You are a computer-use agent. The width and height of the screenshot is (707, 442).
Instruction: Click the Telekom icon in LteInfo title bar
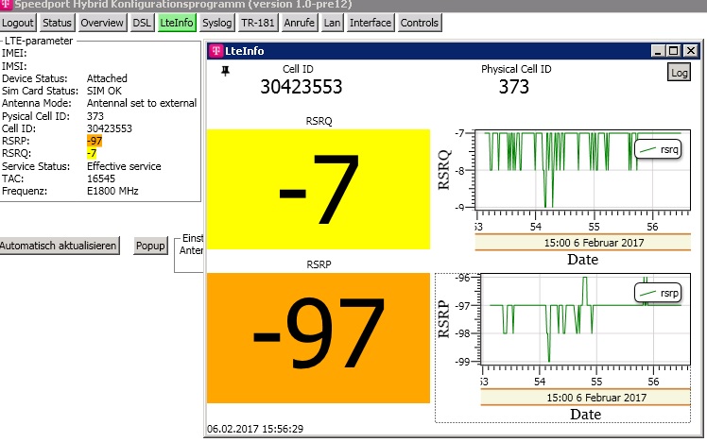point(216,50)
